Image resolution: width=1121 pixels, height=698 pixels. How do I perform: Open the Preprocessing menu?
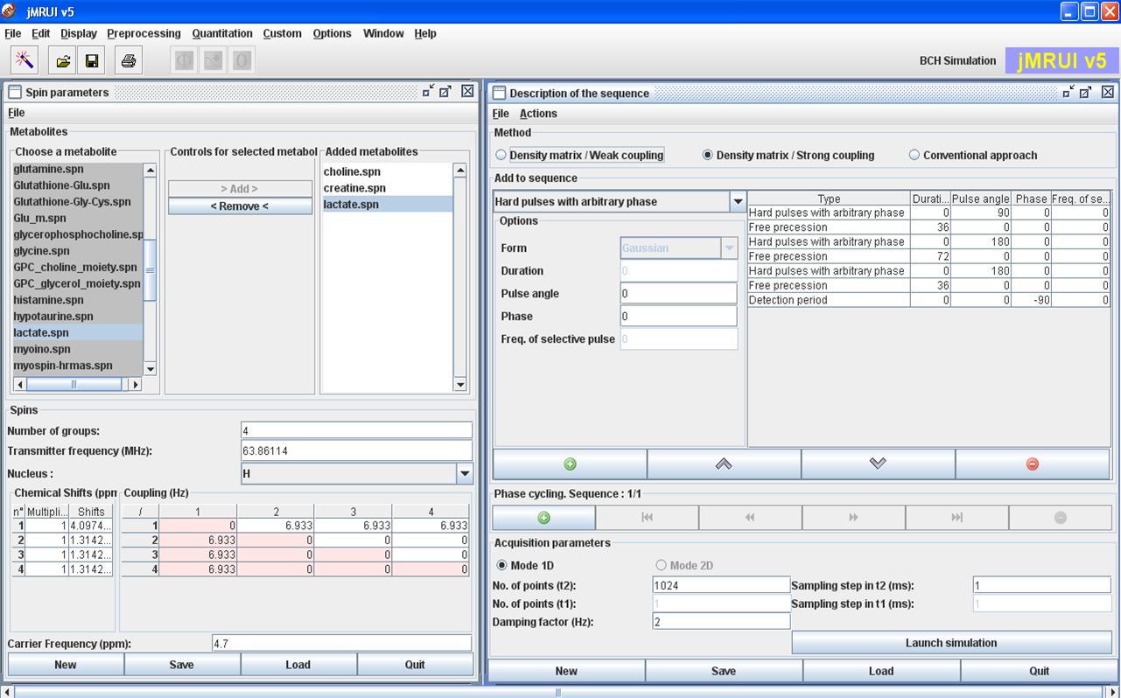tap(144, 33)
